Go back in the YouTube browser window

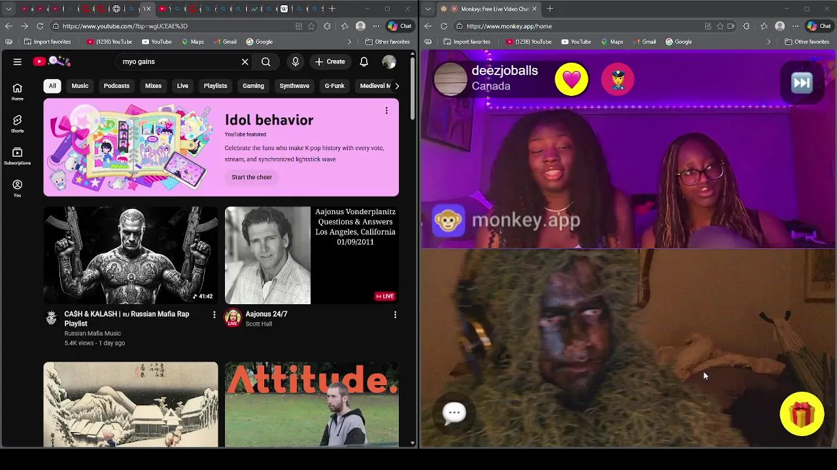(9, 26)
